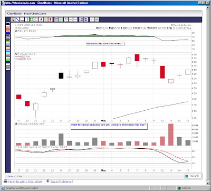211x191 pixels.
Task: Select the red up-arrow marker tool
Action: point(51,20)
